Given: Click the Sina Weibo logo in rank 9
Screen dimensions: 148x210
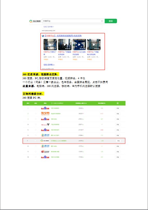Looking at the screenshot, I should (x=45, y=152).
